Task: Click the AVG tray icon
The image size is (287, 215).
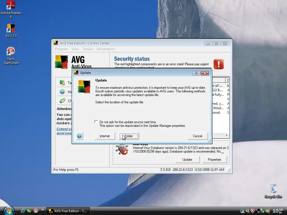Action: tap(258, 211)
